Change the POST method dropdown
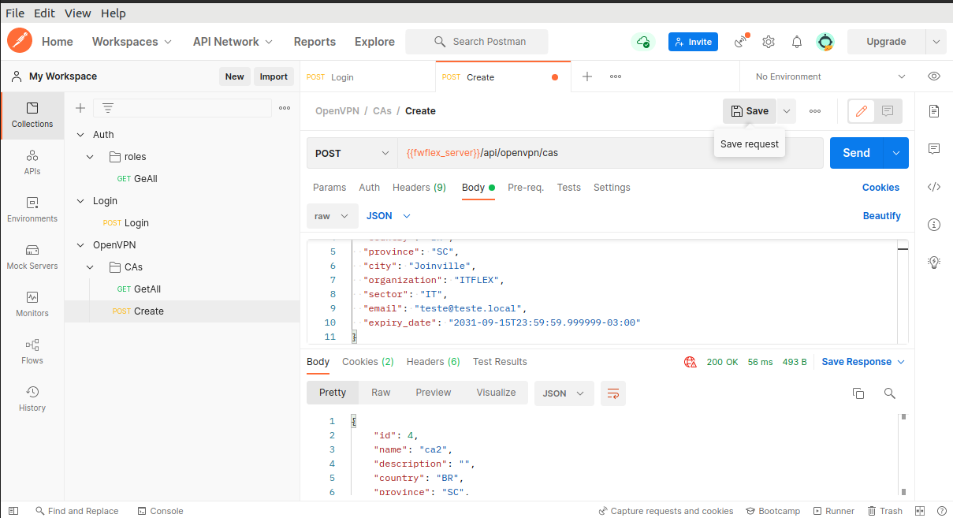 click(352, 153)
